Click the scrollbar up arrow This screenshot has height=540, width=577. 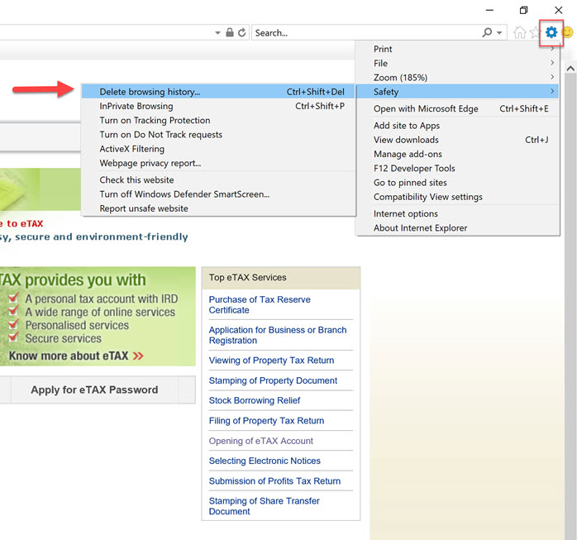click(570, 69)
